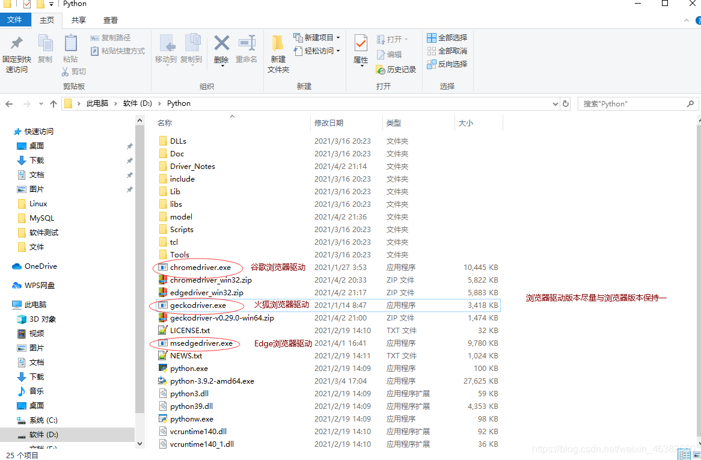
Task: Collapse the ribbon with the chevron
Action: click(x=686, y=20)
